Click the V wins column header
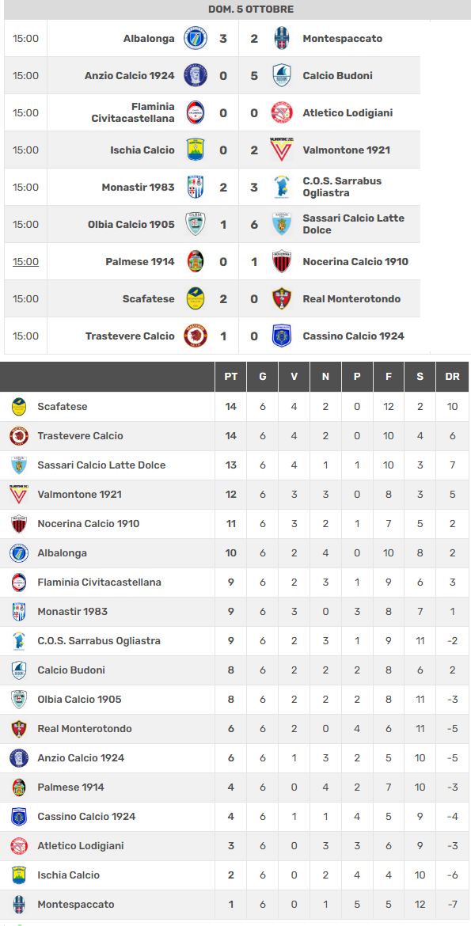This screenshot has width=471, height=926. 294,377
